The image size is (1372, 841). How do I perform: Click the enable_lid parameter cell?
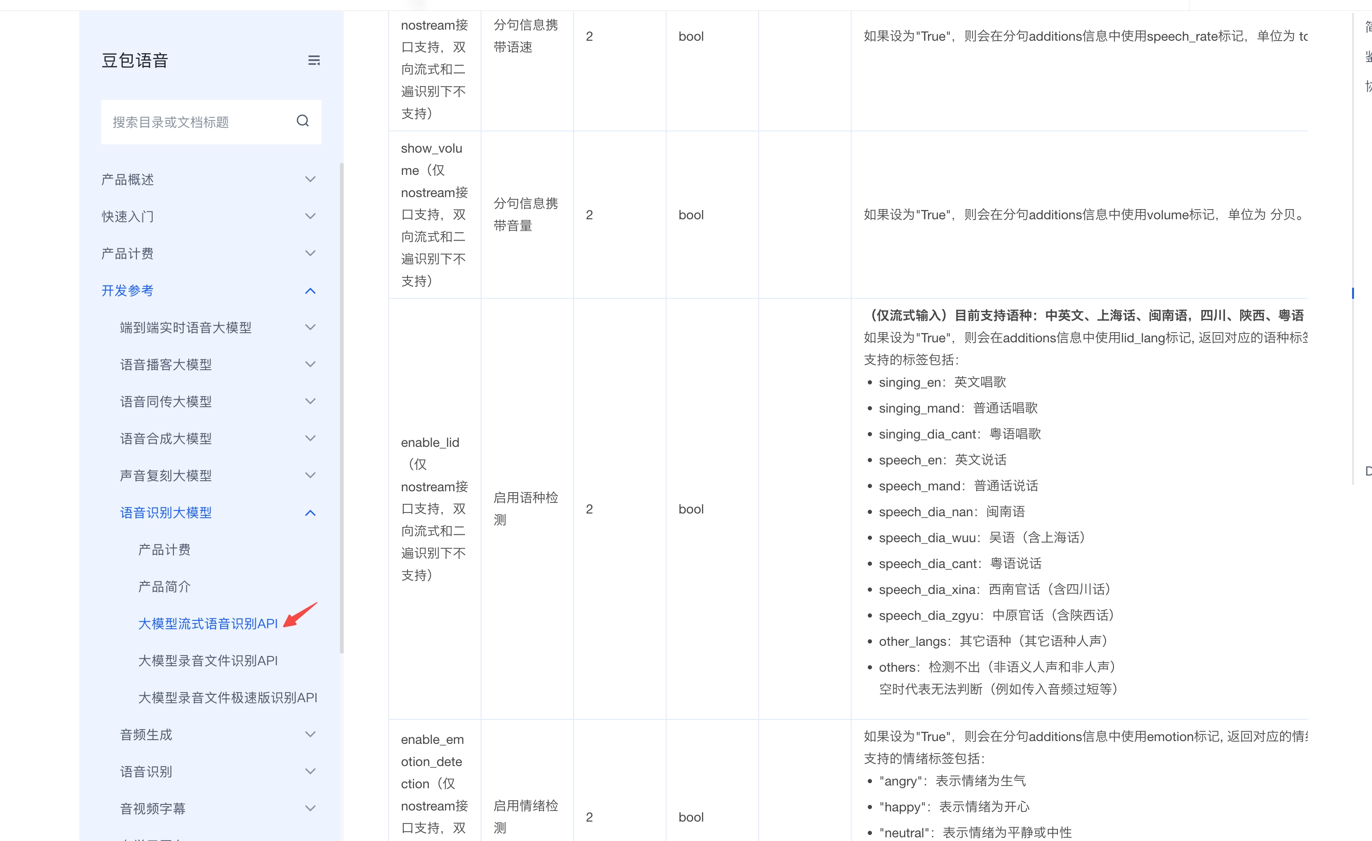pos(434,509)
